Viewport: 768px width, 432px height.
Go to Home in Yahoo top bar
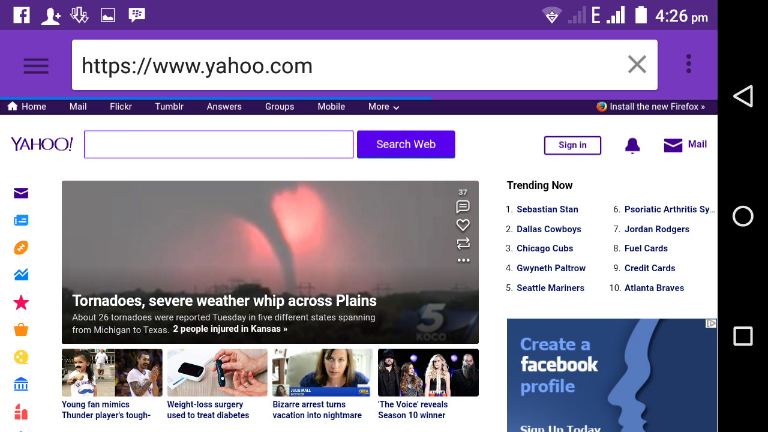click(x=27, y=107)
